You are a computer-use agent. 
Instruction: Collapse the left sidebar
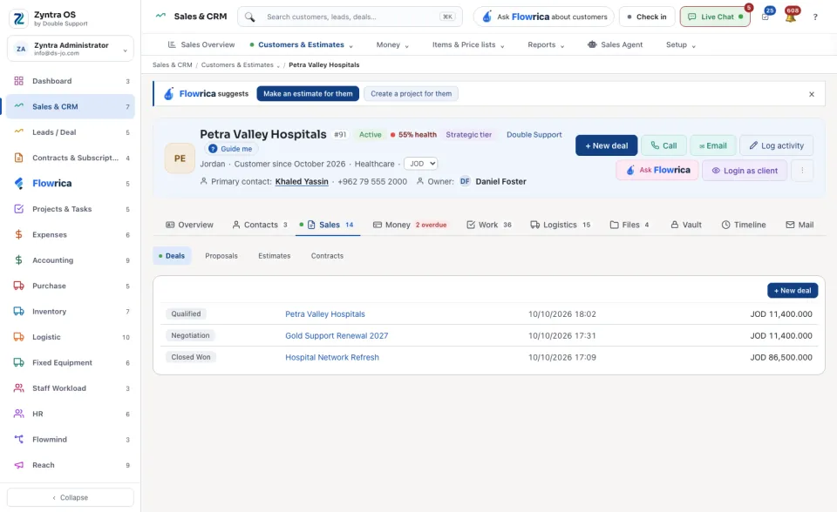tap(71, 497)
